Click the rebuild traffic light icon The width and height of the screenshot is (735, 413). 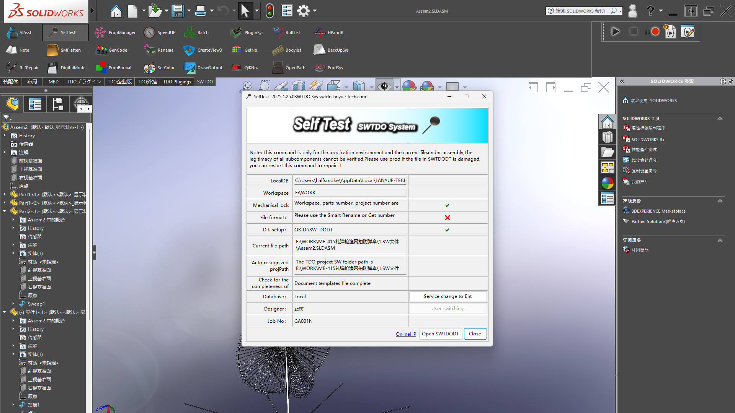tap(269, 11)
